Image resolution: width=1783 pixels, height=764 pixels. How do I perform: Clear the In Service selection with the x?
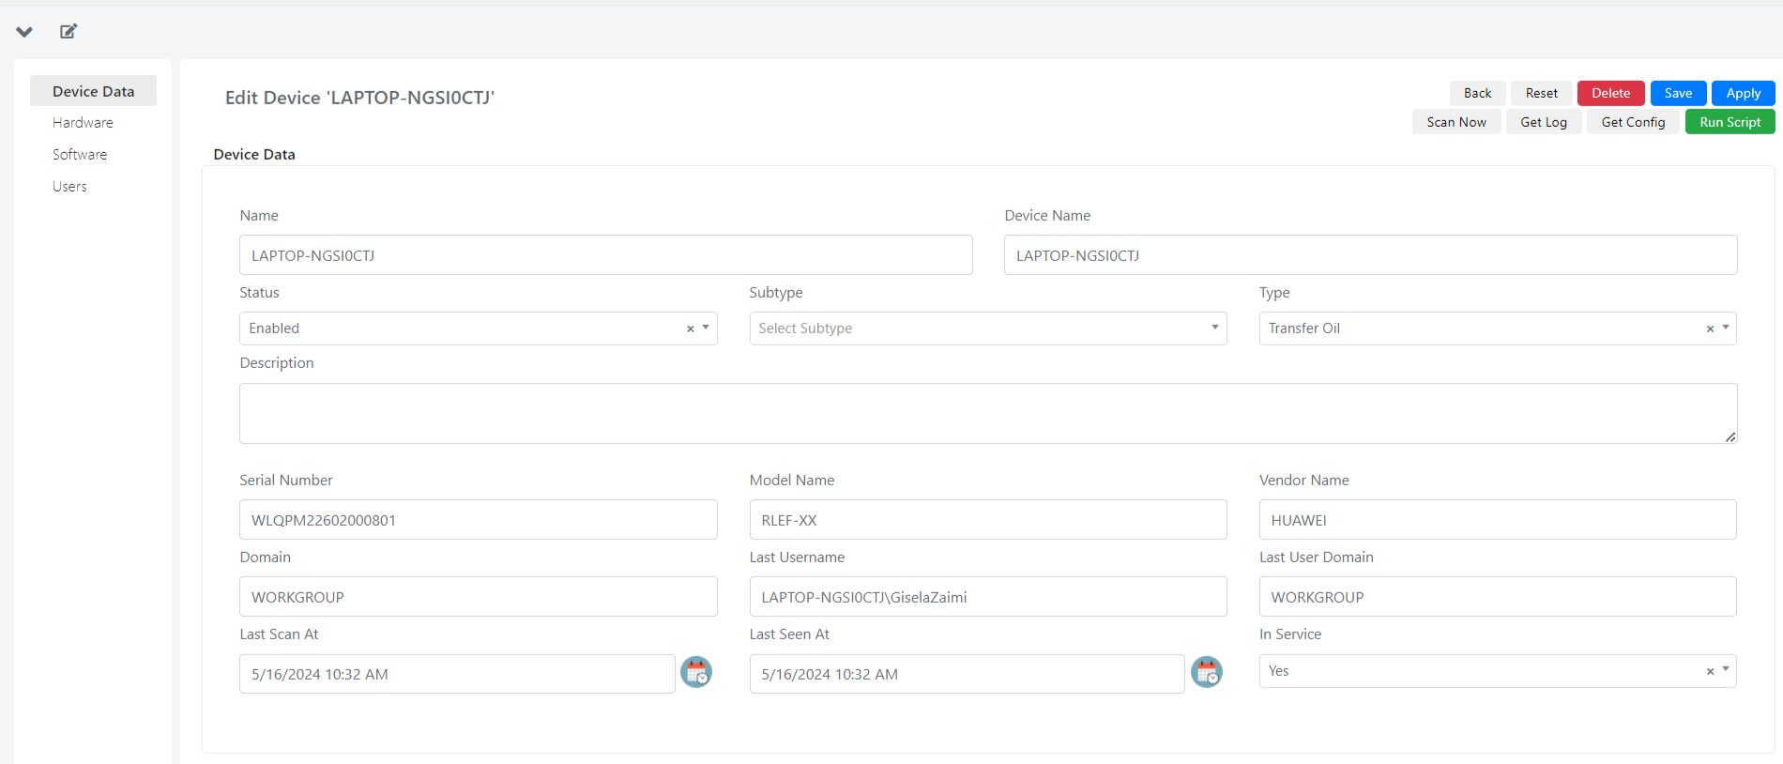click(x=1710, y=671)
